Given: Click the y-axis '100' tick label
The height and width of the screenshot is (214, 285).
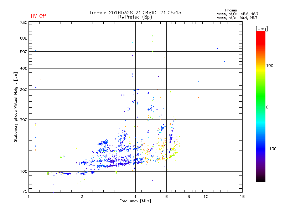Looking at the screenshot, I should (x=24, y=171).
